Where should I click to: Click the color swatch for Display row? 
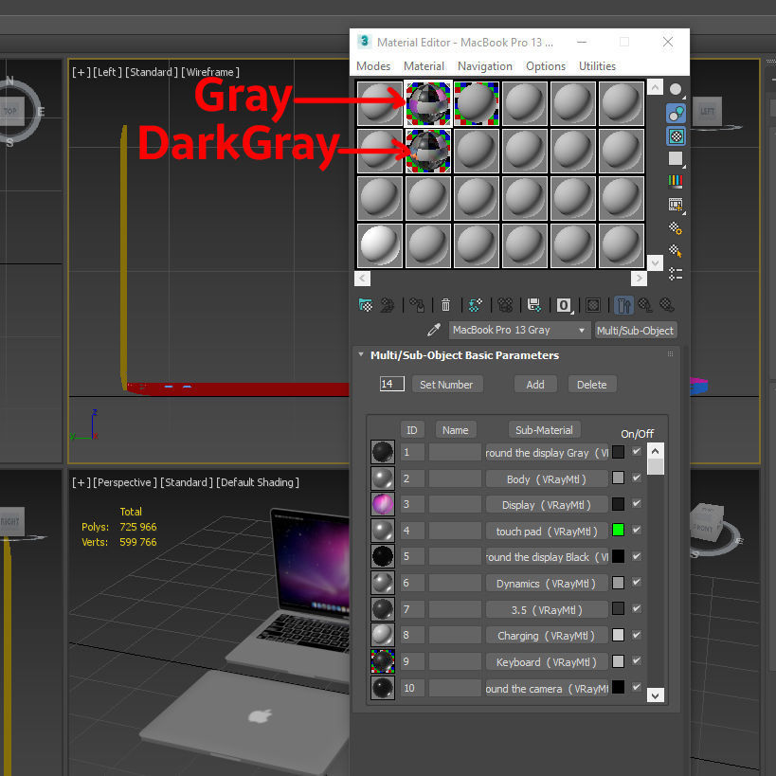pos(618,504)
